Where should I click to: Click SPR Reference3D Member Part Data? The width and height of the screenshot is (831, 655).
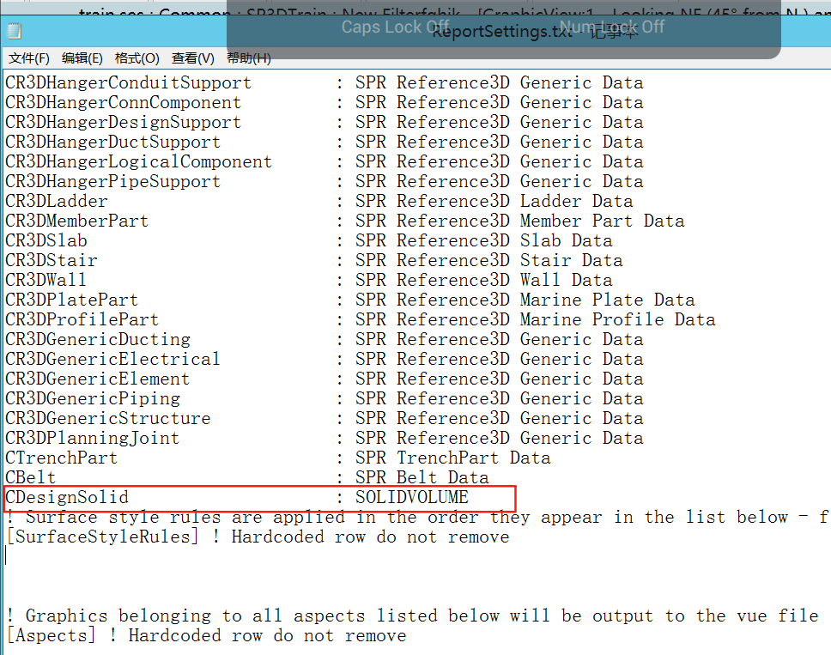pos(519,221)
